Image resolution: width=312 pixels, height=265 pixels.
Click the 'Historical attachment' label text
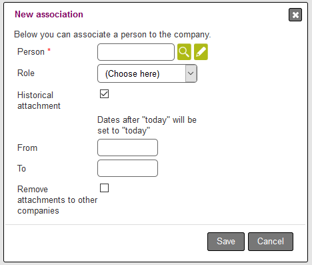[39, 100]
